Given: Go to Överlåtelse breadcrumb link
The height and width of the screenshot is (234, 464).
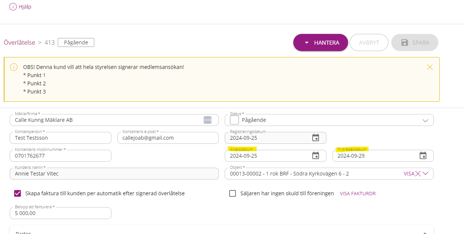Looking at the screenshot, I should (x=19, y=42).
